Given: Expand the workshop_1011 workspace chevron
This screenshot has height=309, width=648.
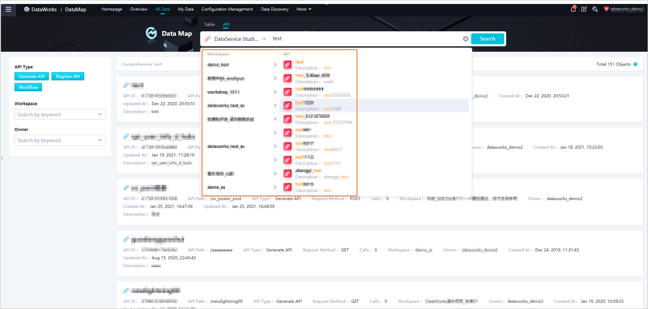Looking at the screenshot, I should (x=275, y=92).
